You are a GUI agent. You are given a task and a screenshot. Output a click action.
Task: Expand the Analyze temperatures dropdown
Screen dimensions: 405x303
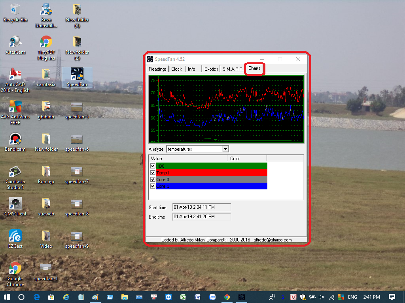225,149
